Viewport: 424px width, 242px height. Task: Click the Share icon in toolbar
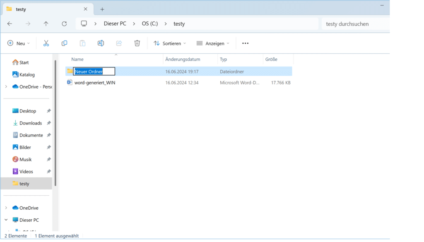point(119,43)
